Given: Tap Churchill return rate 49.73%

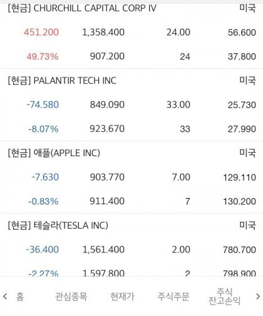Looking at the screenshot, I should [x=43, y=56].
